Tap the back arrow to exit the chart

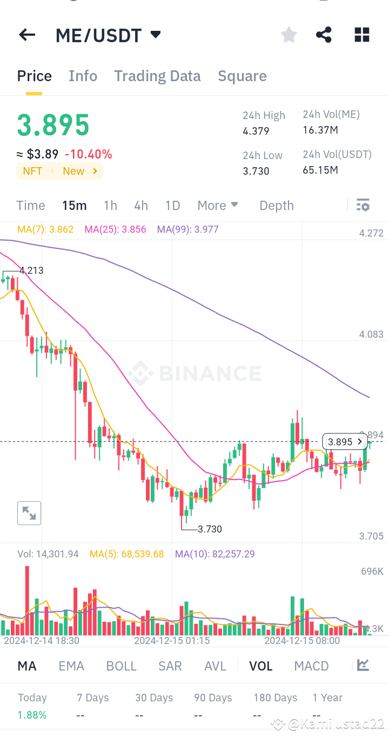coord(26,35)
